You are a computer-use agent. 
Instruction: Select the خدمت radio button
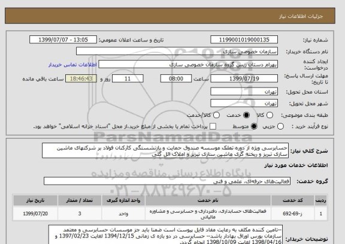246,115
